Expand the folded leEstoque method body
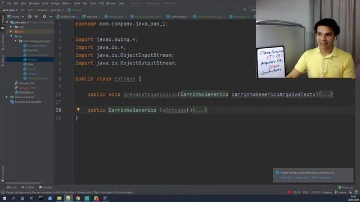This screenshot has width=360, height=202. [200, 110]
